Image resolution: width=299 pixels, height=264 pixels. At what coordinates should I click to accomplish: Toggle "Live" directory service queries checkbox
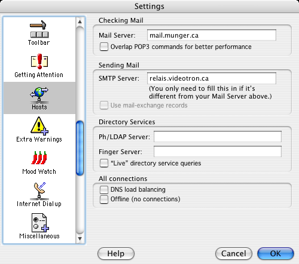tap(104, 163)
